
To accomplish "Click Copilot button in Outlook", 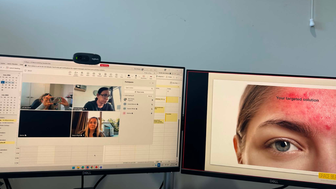I will [x=177, y=74].
